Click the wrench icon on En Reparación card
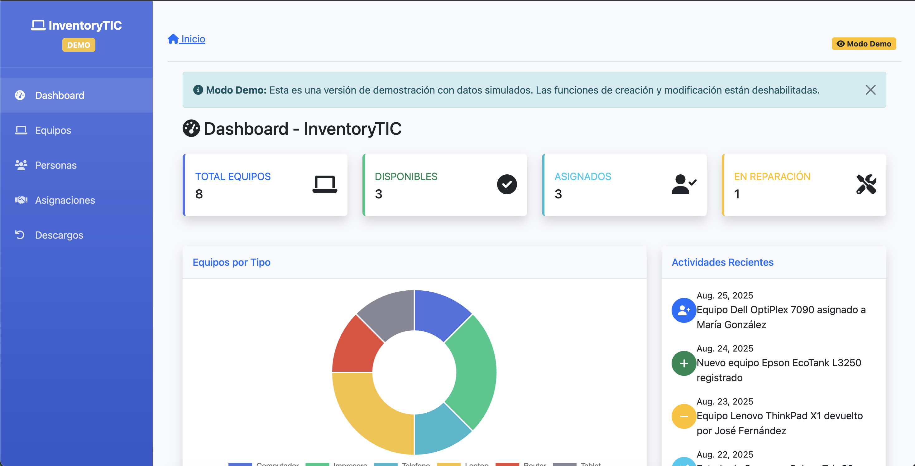The image size is (915, 466). tap(866, 184)
